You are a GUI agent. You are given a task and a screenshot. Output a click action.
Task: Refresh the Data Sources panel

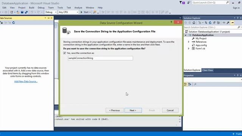tap(14, 23)
